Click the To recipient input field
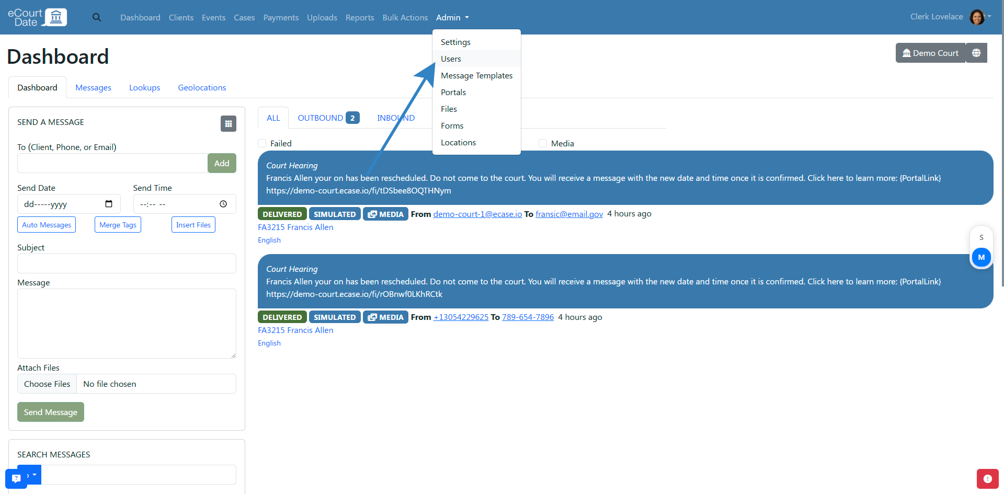 point(112,163)
